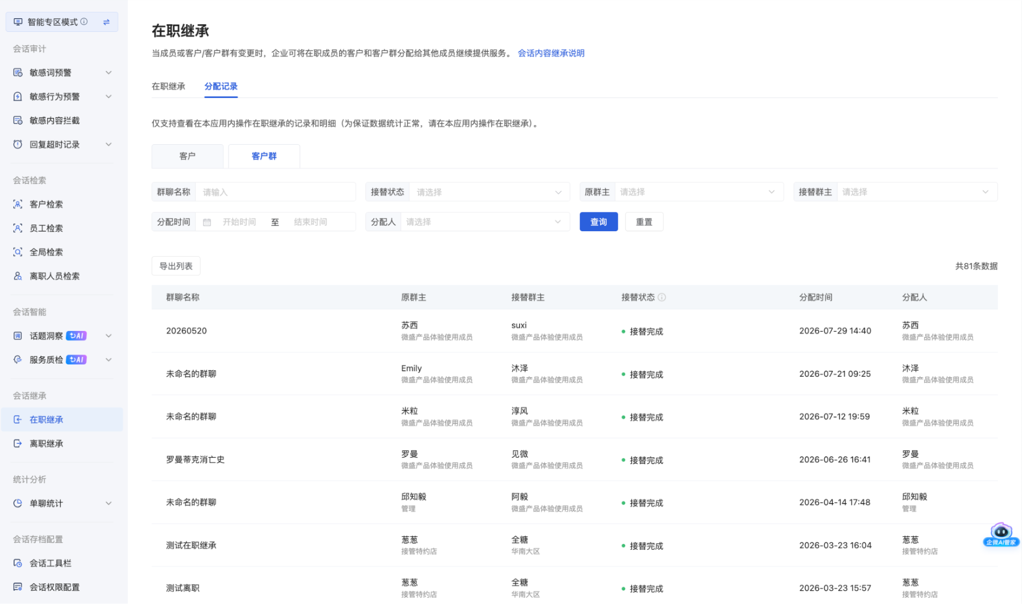The image size is (1022, 605).
Task: Click the 敏感内容拦截 icon
Action: (x=17, y=120)
